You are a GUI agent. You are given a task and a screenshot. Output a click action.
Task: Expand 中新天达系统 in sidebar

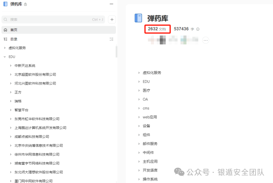pyautogui.click(x=11, y=66)
